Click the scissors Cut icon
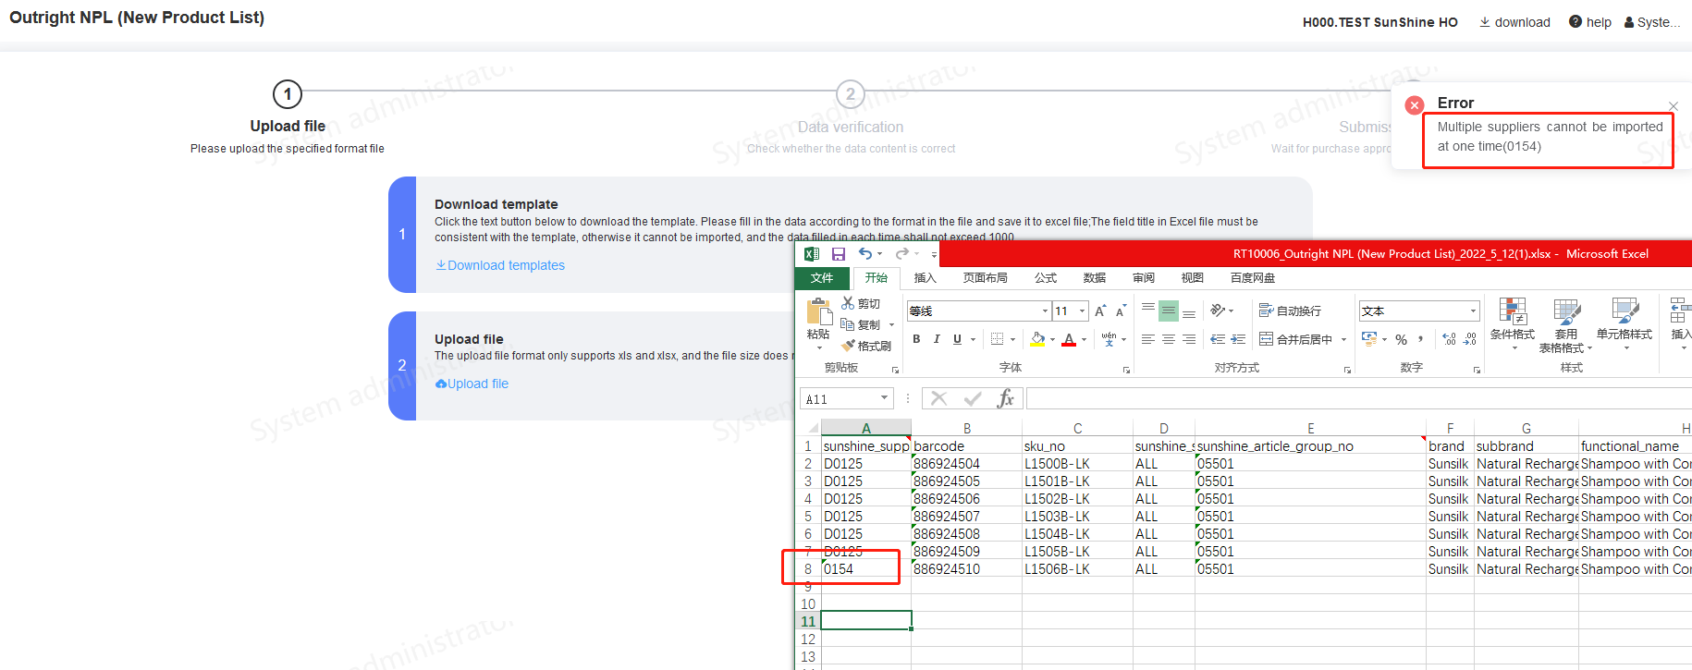Viewport: 1692px width, 670px height. 848,303
